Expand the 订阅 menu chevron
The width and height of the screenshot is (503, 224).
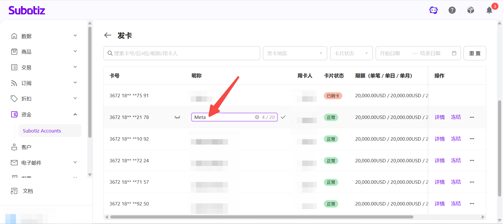point(75,83)
